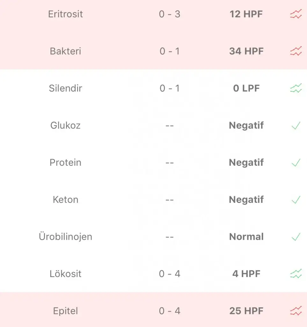Open Epitel trend chart icon

296,311
